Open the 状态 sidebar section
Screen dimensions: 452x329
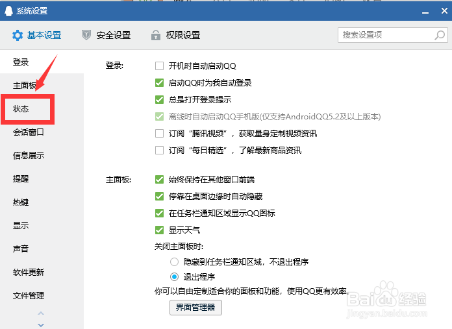coord(21,109)
